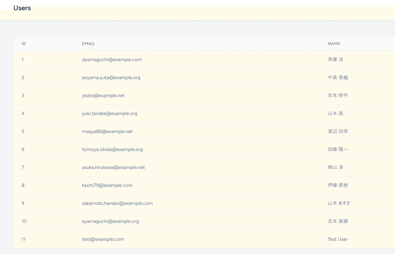
Task: Click ID cell 9 of sakamoto.hanako row
Action: (x=23, y=203)
